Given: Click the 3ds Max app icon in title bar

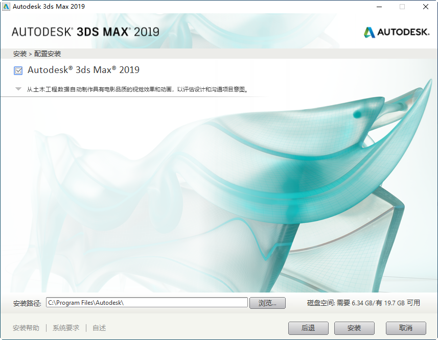Looking at the screenshot, I should (6, 7).
